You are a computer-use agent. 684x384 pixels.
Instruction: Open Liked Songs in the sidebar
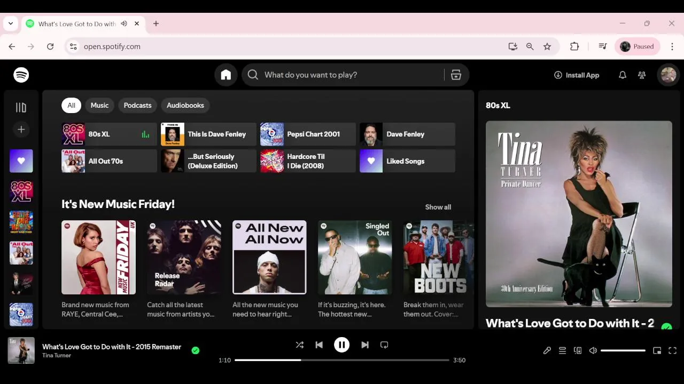click(x=21, y=161)
